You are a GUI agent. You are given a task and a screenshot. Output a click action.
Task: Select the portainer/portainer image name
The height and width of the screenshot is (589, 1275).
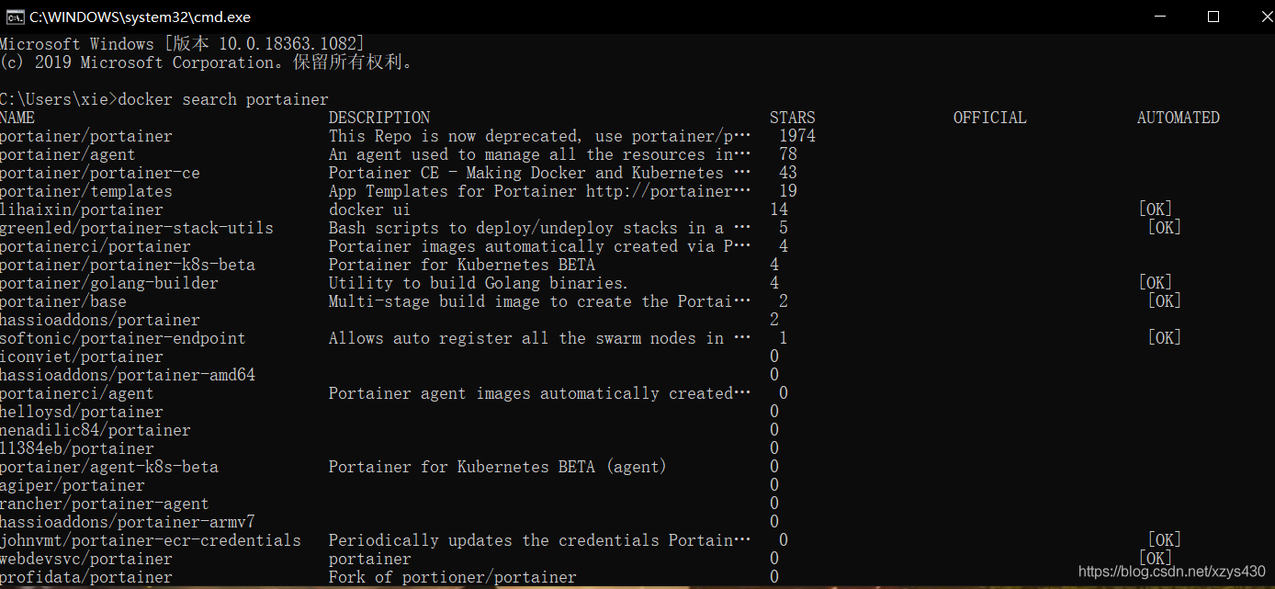click(86, 136)
